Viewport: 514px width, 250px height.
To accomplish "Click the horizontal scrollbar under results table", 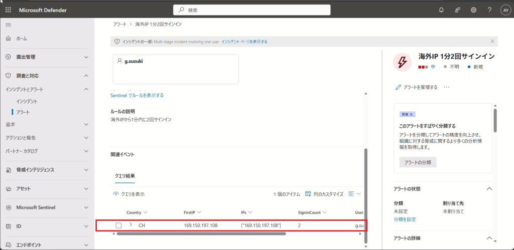I will click(x=201, y=234).
